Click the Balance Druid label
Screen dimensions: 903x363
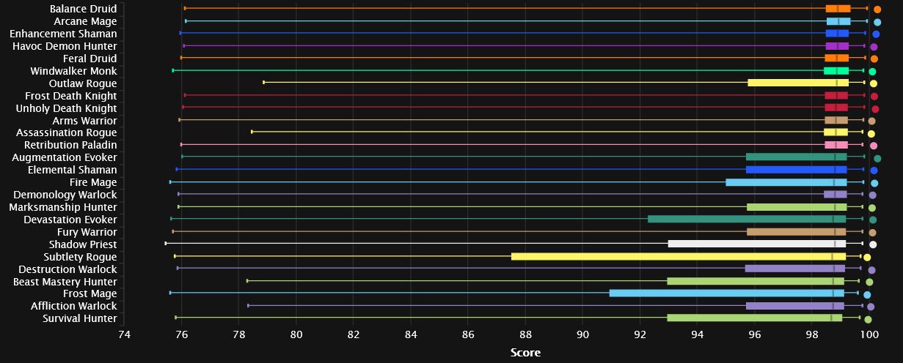(x=84, y=9)
